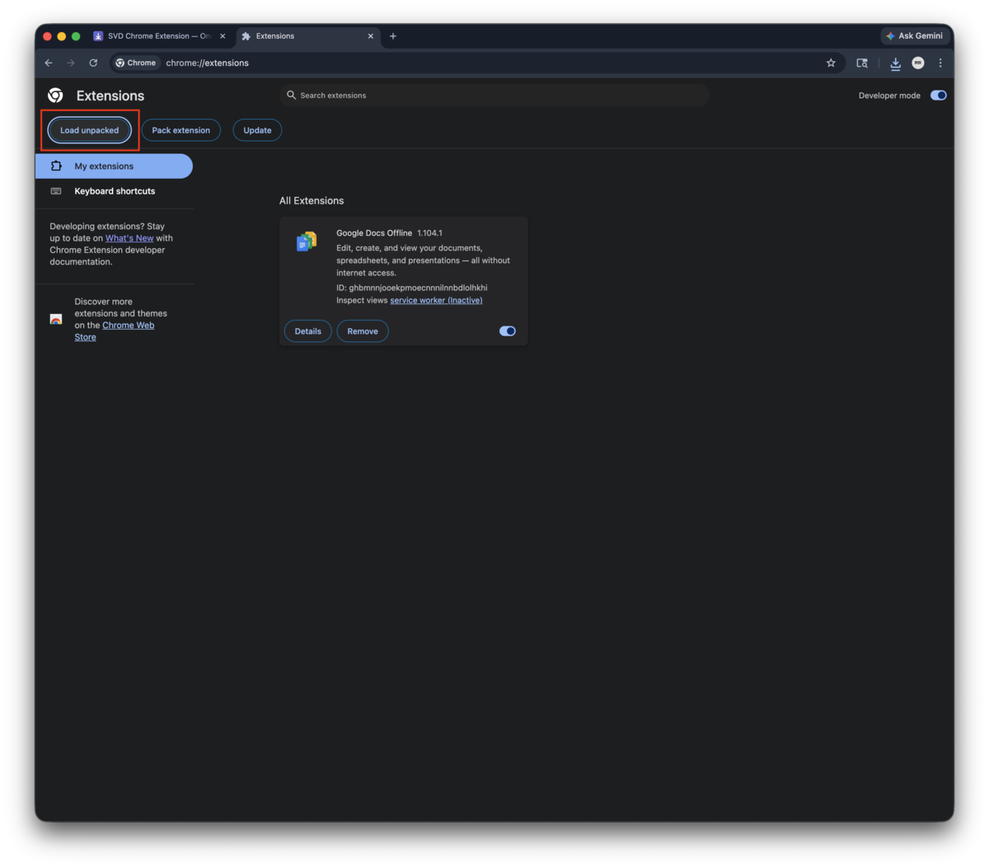The height and width of the screenshot is (868, 989).
Task: Click the Chrome Web Store rainbow icon
Action: pos(56,319)
